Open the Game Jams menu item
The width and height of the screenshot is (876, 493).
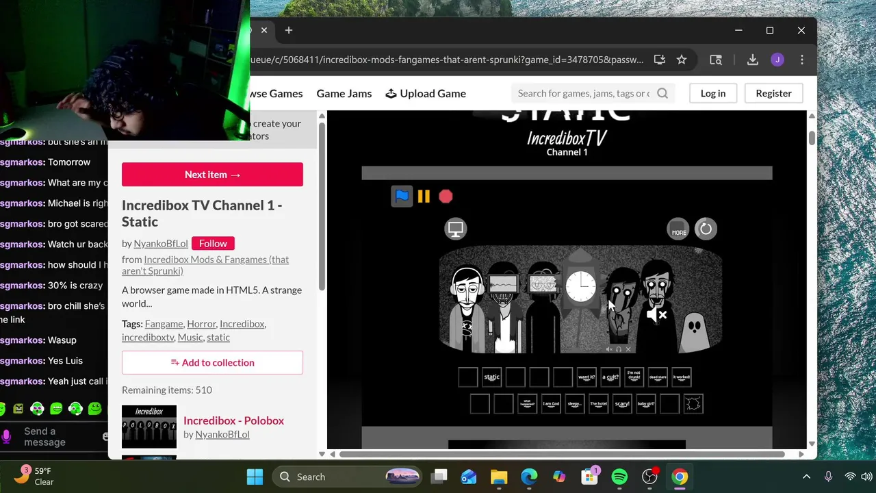coord(344,93)
